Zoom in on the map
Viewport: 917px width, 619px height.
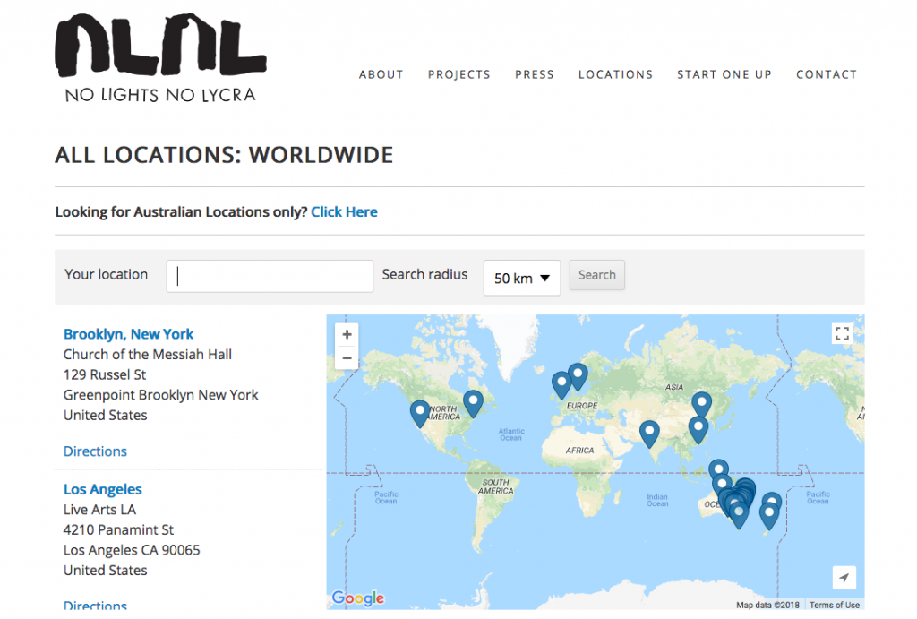(x=347, y=334)
